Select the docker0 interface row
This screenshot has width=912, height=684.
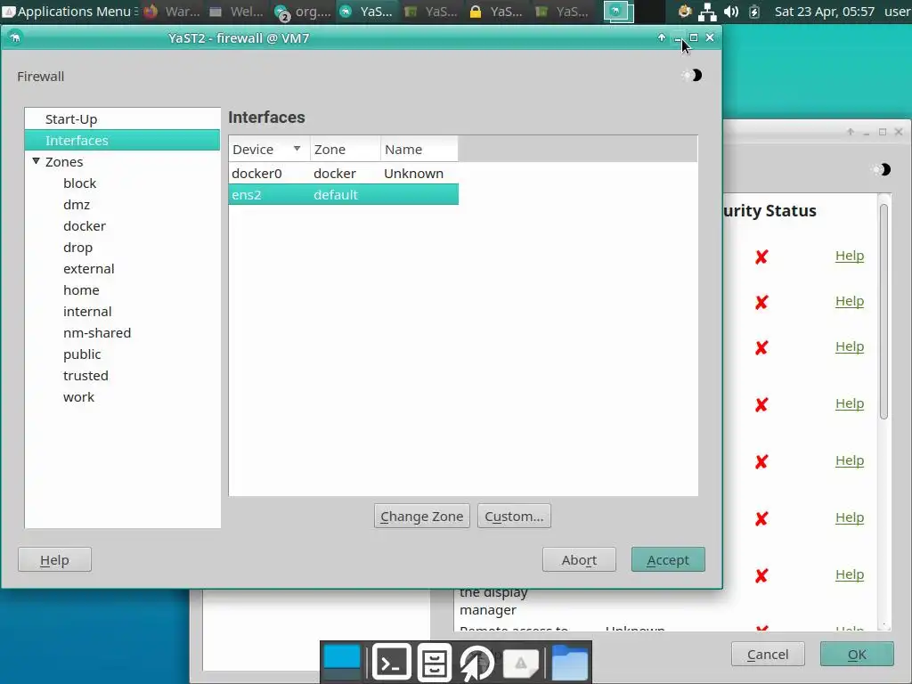[x=343, y=174]
